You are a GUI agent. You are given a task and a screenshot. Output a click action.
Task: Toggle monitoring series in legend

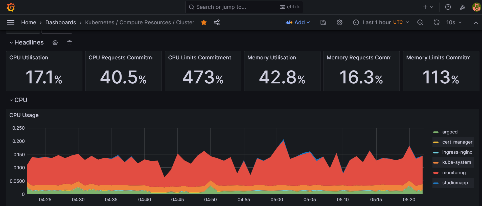454,173
